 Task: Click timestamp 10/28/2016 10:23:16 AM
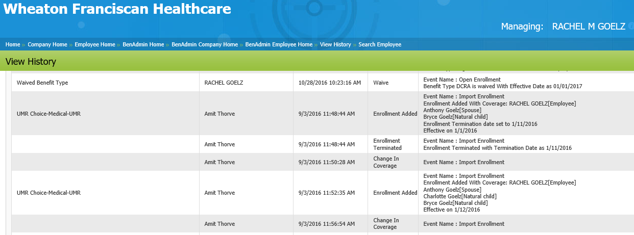coord(330,83)
